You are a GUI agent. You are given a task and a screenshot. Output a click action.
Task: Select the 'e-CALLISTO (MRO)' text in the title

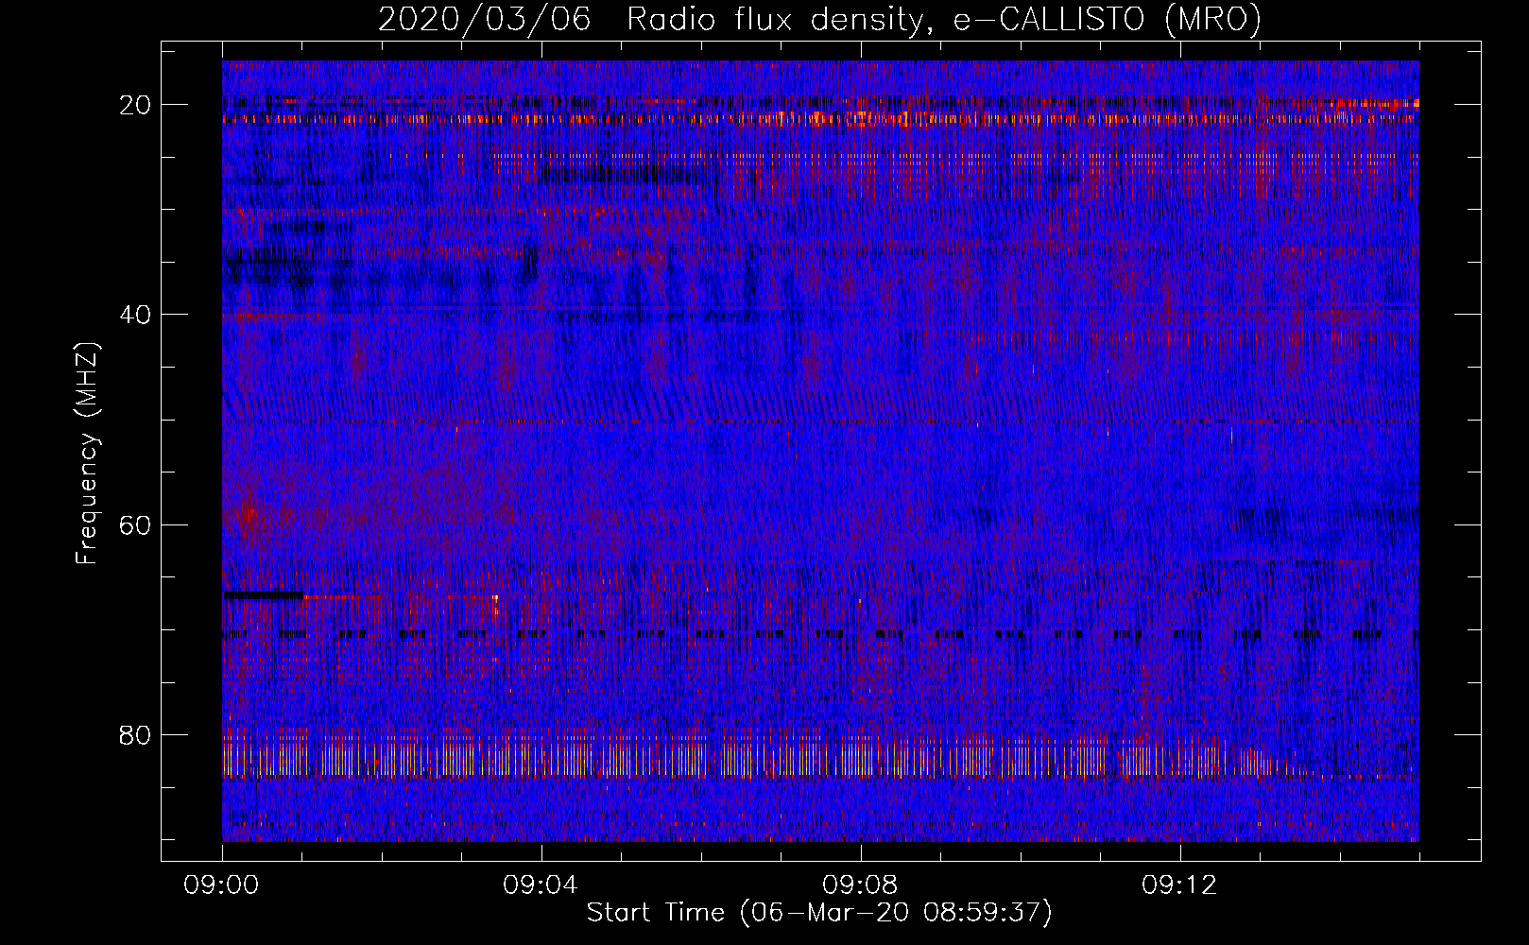(1107, 19)
